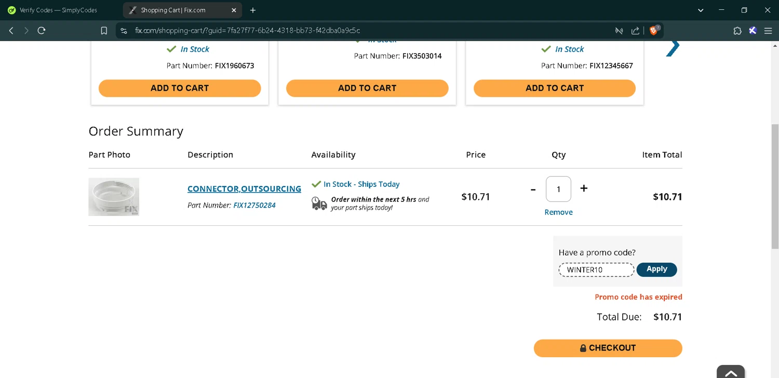Image resolution: width=779 pixels, height=378 pixels.
Task: Bookmark this page with the bookmark icon
Action: 104,31
